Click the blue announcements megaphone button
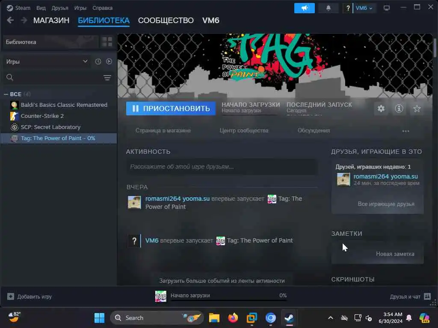Image resolution: width=438 pixels, height=328 pixels. tap(304, 8)
